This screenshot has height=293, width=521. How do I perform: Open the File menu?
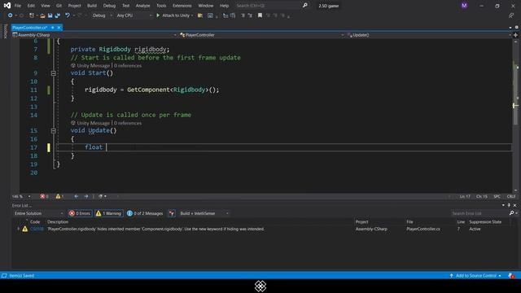click(x=18, y=6)
